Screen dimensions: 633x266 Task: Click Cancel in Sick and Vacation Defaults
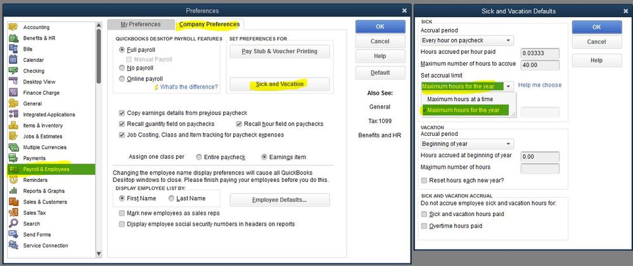[x=597, y=42]
